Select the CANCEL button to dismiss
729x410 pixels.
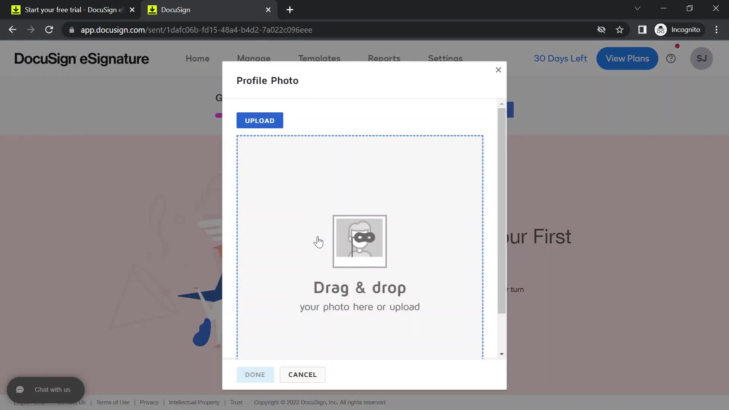(x=303, y=374)
